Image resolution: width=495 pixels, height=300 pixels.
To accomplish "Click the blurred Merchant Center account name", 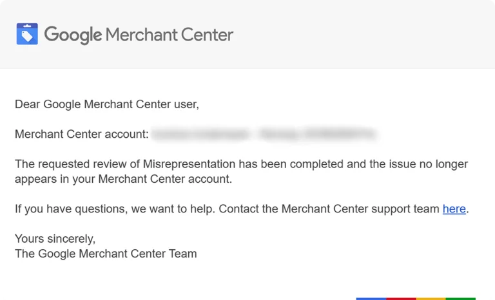I will click(264, 135).
